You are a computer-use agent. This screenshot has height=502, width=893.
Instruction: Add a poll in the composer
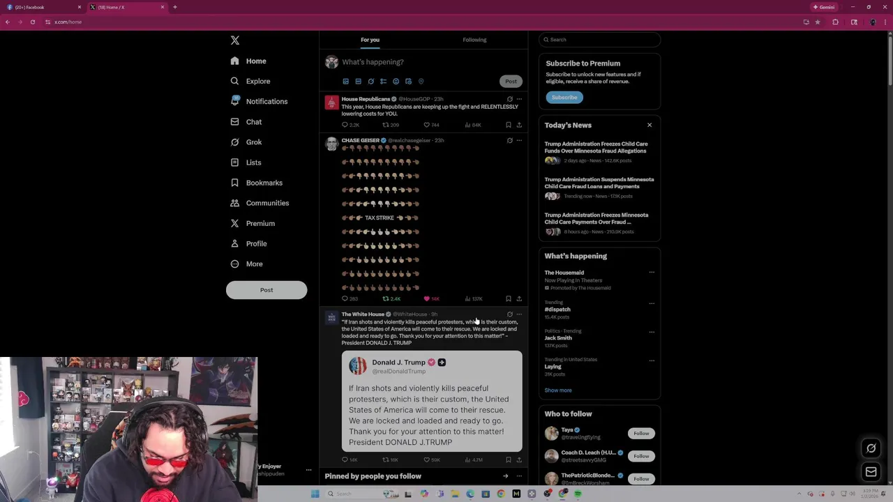pyautogui.click(x=383, y=82)
